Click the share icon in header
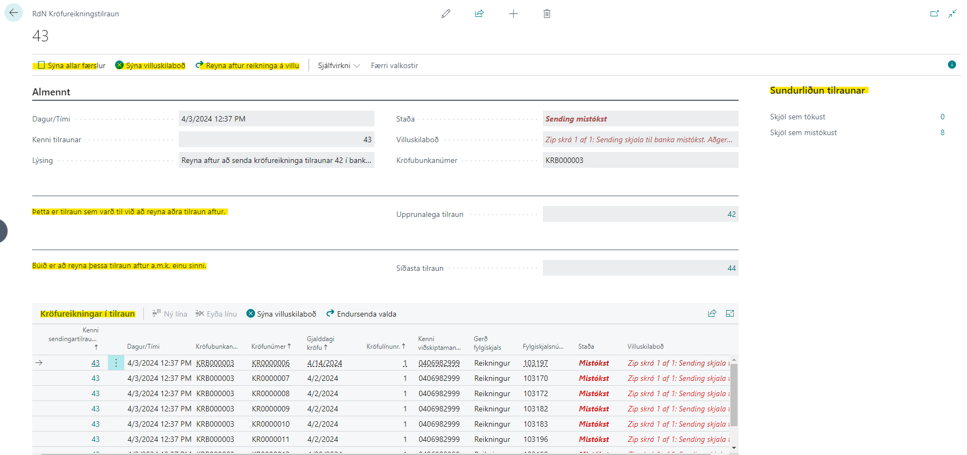The image size is (967, 455). [479, 14]
